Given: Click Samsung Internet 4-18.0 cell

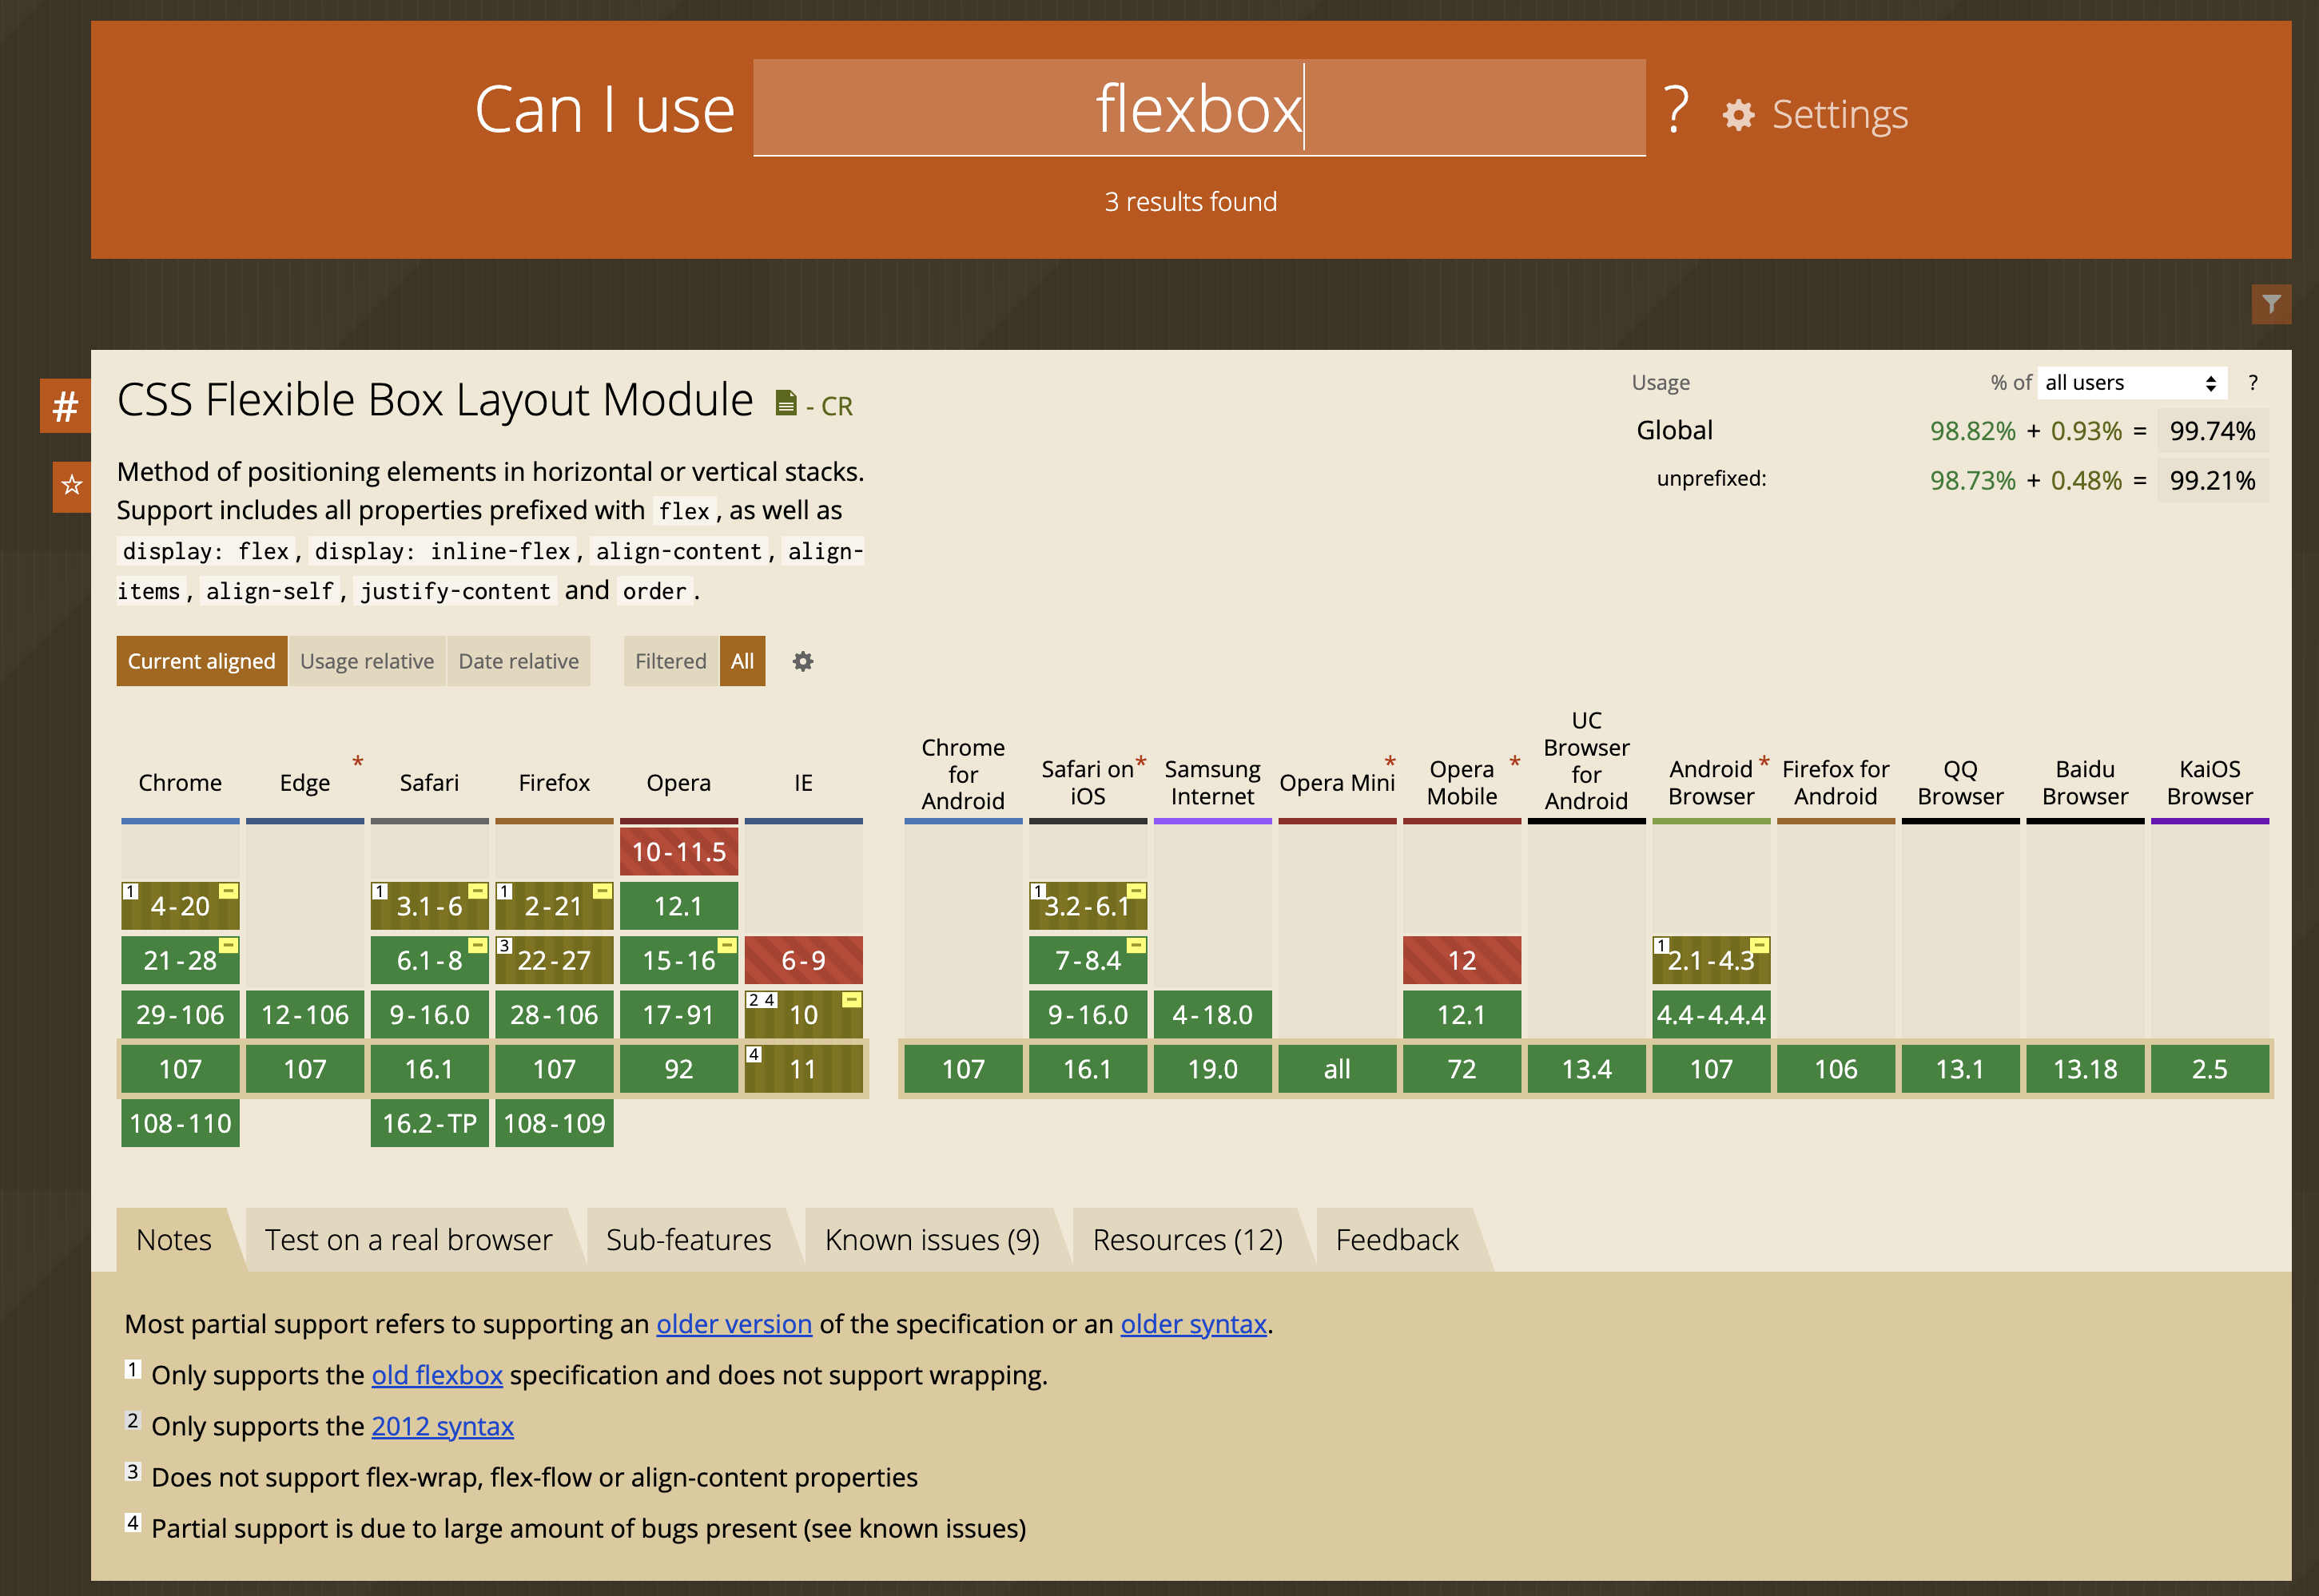Looking at the screenshot, I should tap(1212, 1015).
